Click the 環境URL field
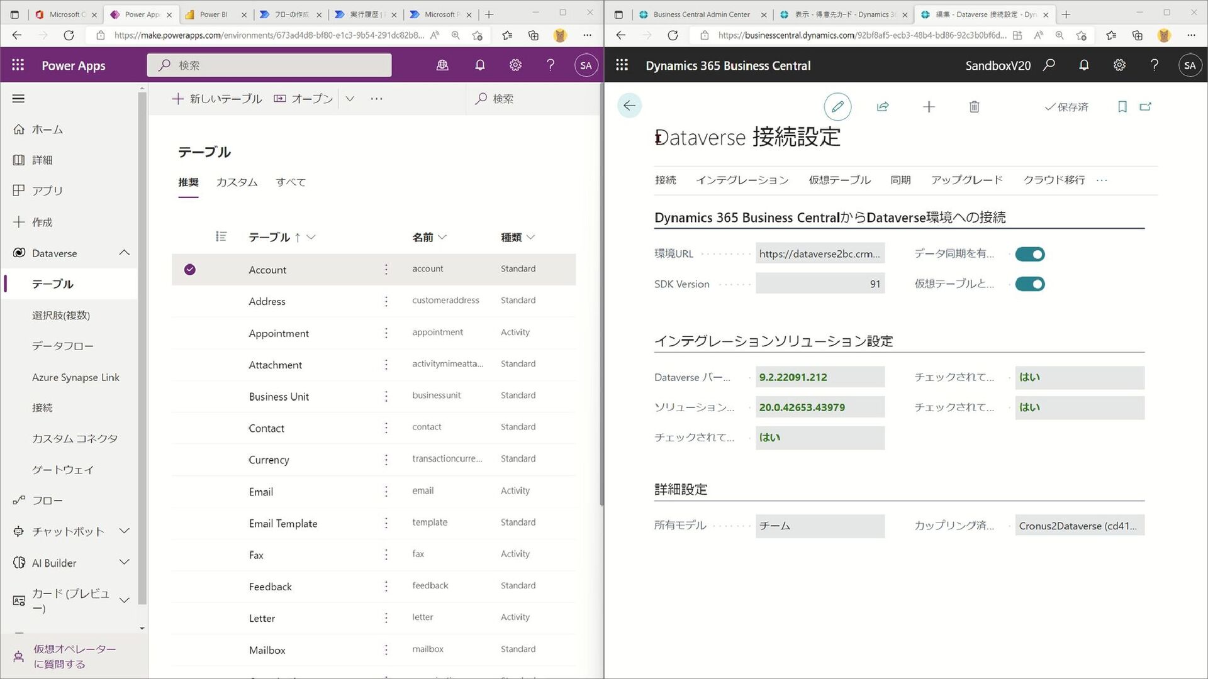This screenshot has width=1208, height=679. [820, 253]
